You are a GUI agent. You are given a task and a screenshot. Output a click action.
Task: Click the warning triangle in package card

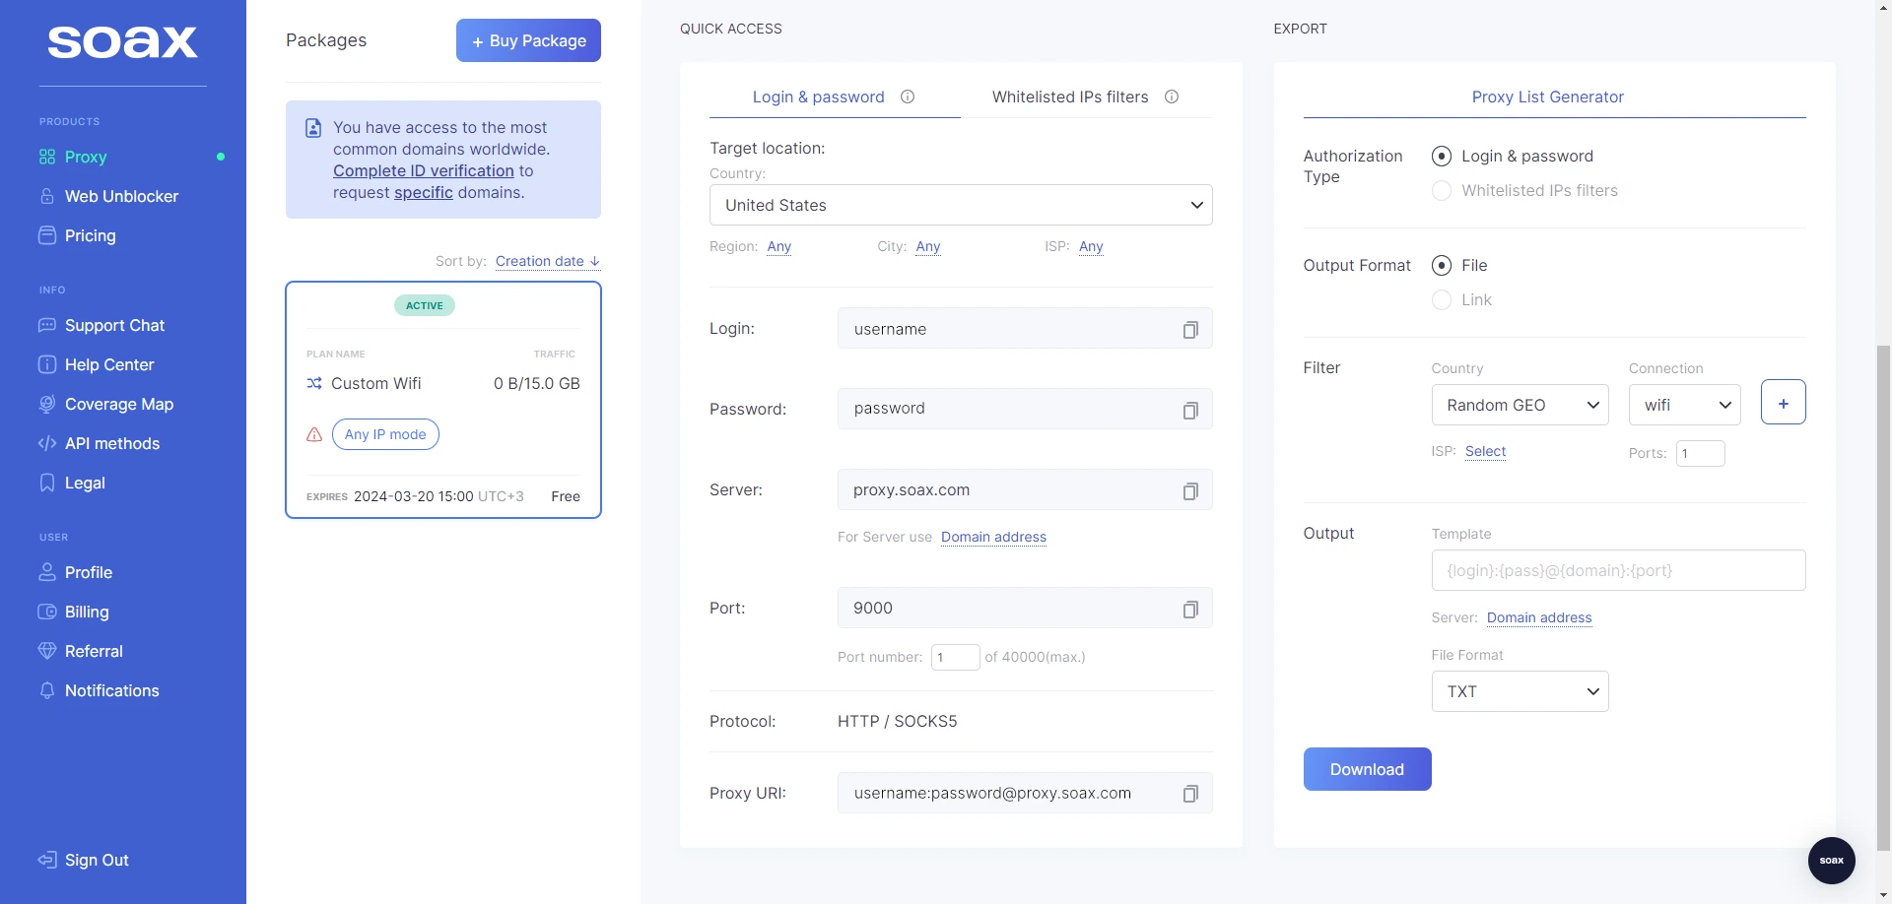tap(314, 434)
